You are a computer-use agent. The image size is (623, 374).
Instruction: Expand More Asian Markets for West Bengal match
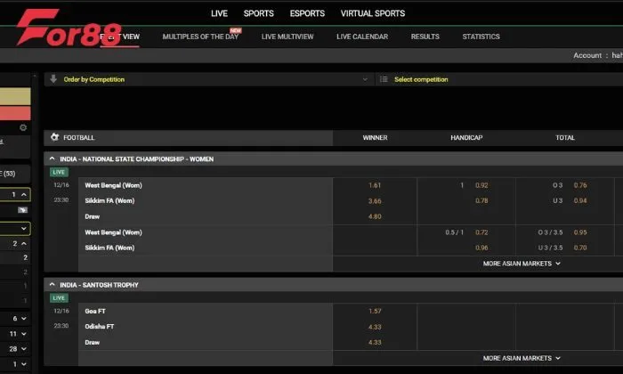(x=522, y=264)
